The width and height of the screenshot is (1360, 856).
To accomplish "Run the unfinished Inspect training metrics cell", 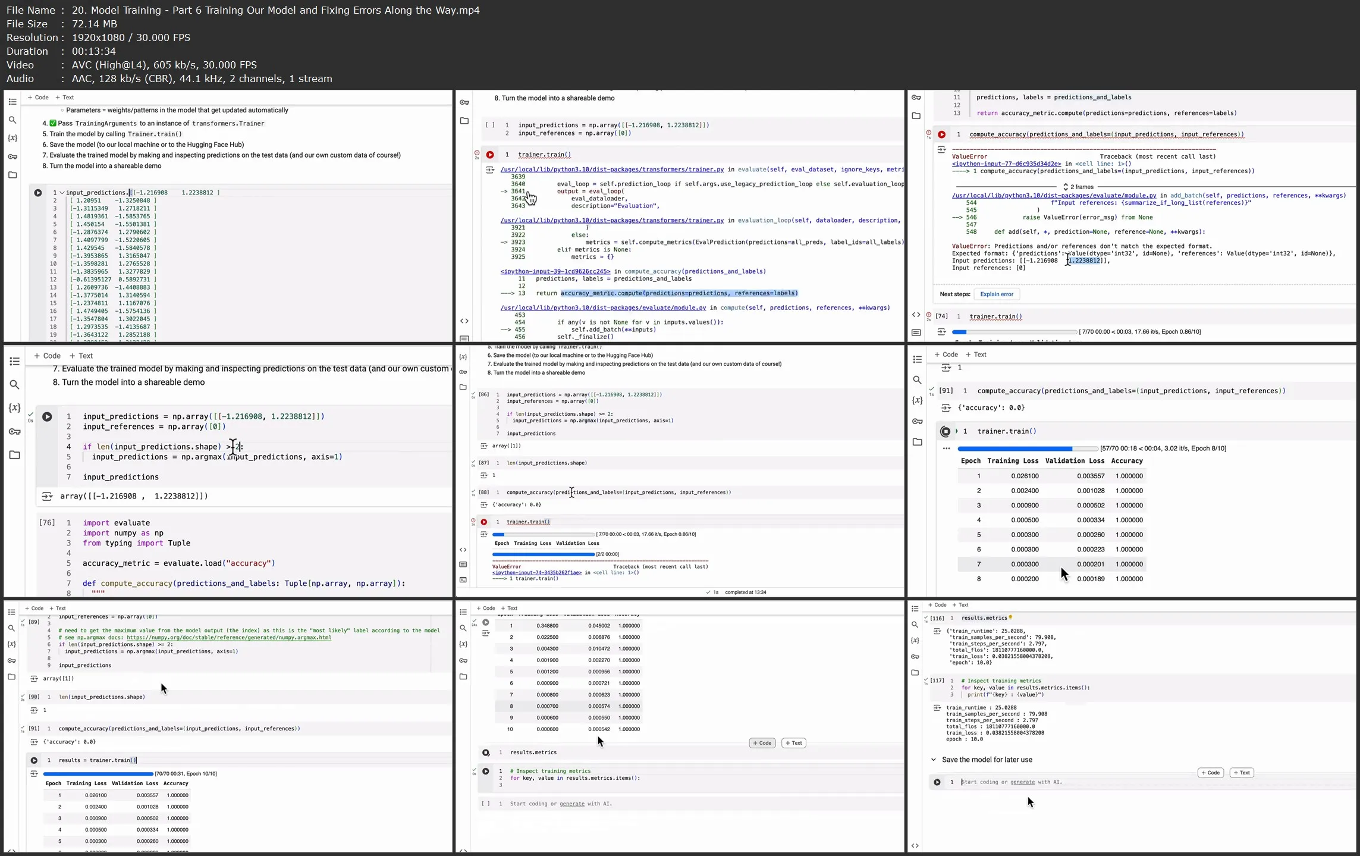I will [486, 771].
